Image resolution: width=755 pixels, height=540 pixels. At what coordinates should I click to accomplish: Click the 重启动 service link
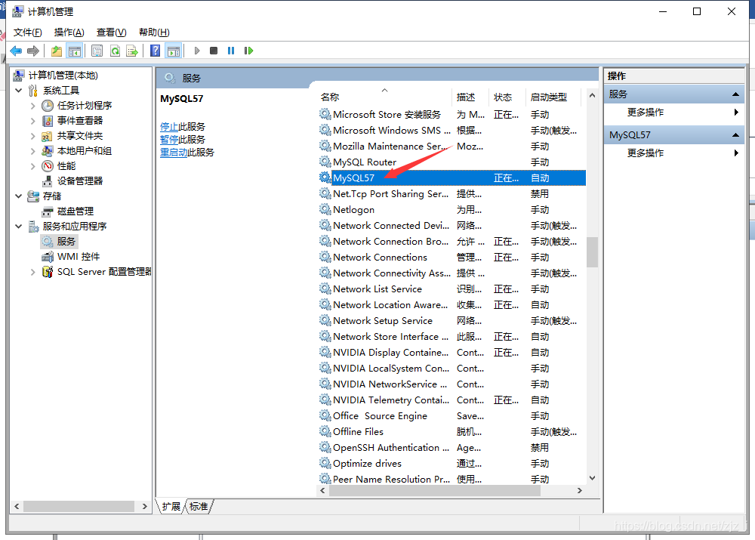click(174, 153)
